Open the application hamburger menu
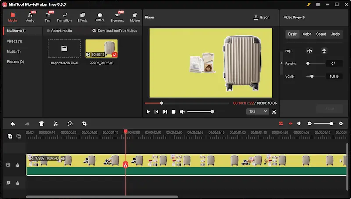Viewport: 351px width, 199px height. click(318, 4)
